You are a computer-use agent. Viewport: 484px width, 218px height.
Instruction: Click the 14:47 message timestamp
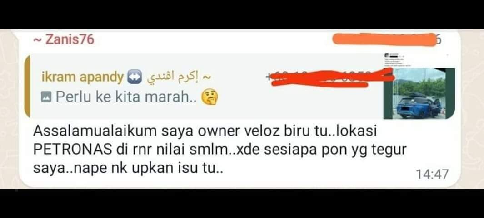pyautogui.click(x=432, y=174)
